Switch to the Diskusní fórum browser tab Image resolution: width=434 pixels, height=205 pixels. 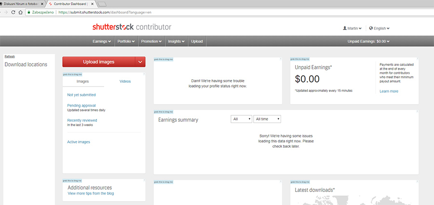click(x=22, y=4)
